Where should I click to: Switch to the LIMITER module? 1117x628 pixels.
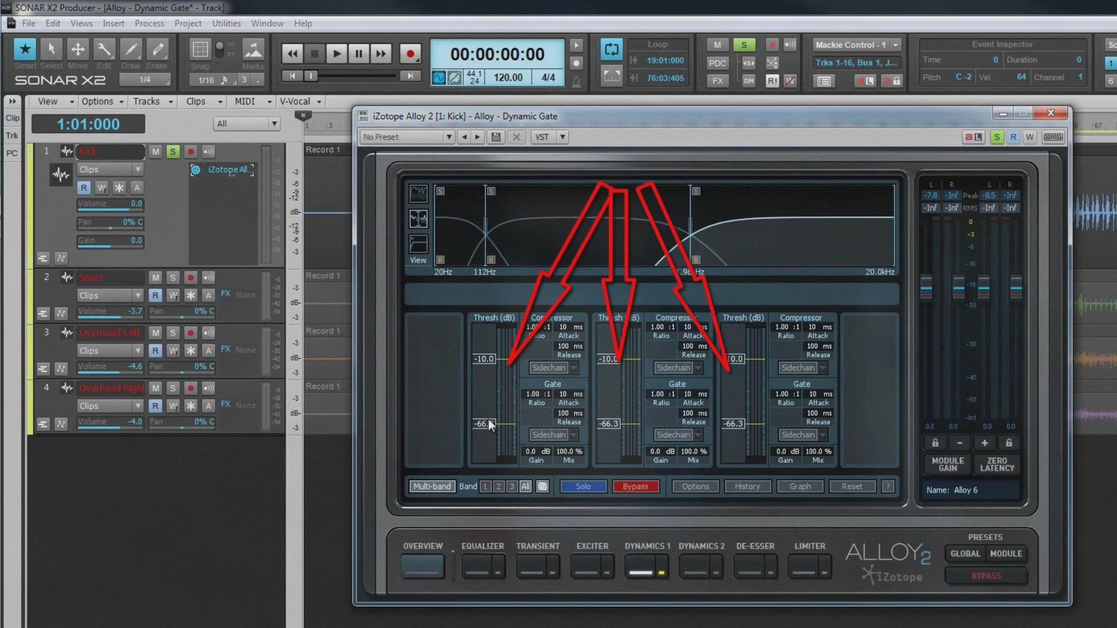(x=810, y=566)
